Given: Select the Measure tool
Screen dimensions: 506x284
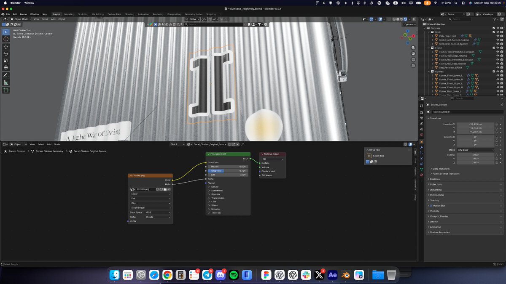Looking at the screenshot, I should pyautogui.click(x=6, y=82).
